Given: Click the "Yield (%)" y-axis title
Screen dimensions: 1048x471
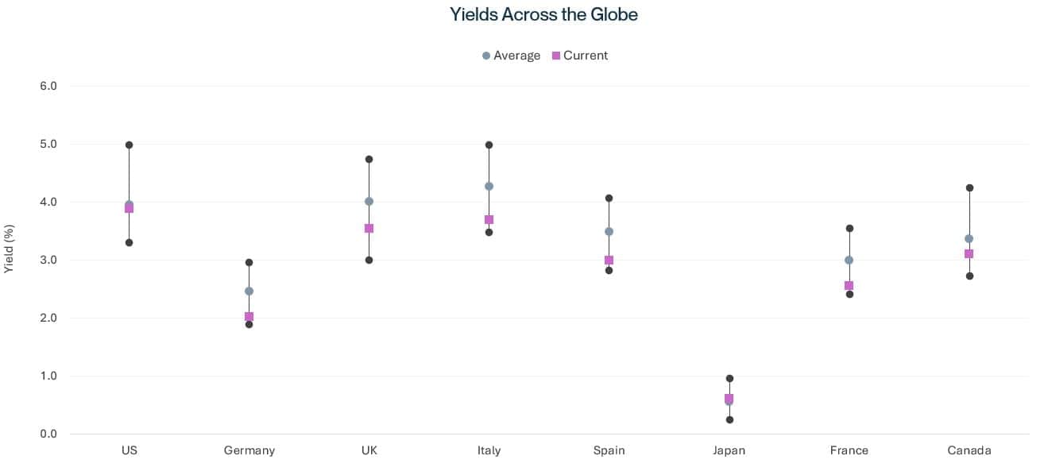Looking at the screenshot, I should coord(10,249).
